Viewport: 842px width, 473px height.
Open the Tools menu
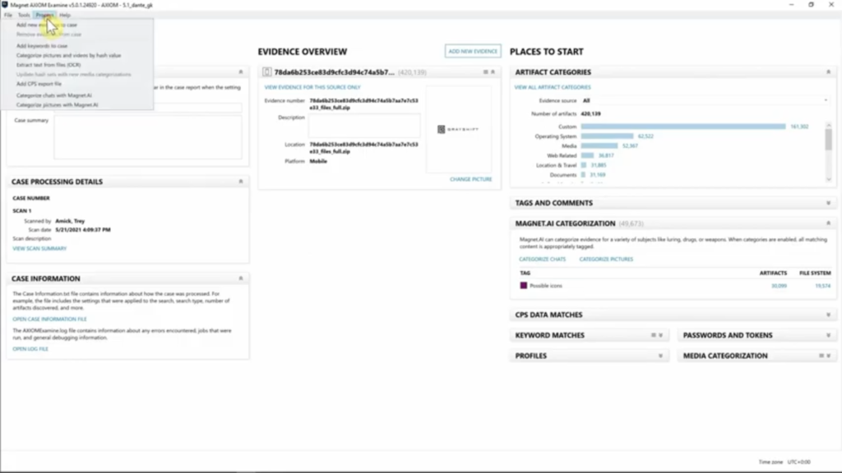point(24,15)
